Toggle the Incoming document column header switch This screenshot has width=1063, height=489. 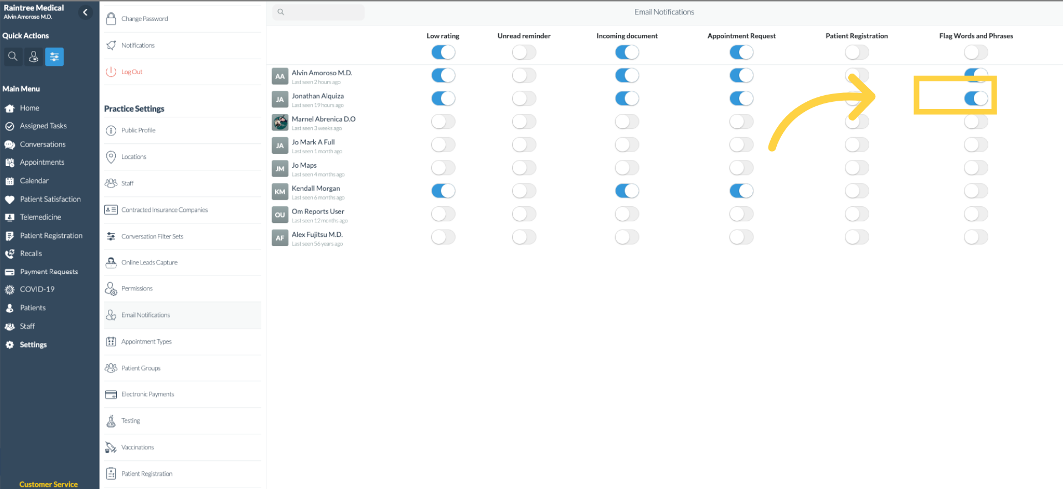pyautogui.click(x=627, y=53)
